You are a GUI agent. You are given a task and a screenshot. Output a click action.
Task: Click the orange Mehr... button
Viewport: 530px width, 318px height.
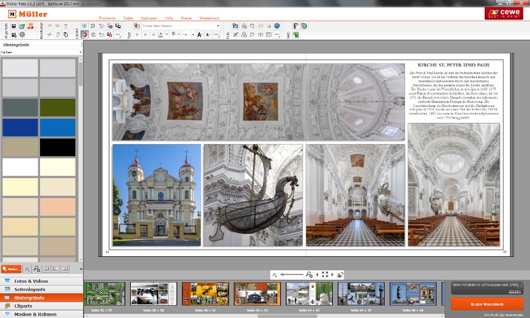[11, 269]
